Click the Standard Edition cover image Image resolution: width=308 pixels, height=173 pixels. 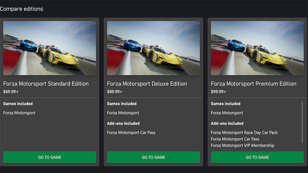tap(50, 48)
